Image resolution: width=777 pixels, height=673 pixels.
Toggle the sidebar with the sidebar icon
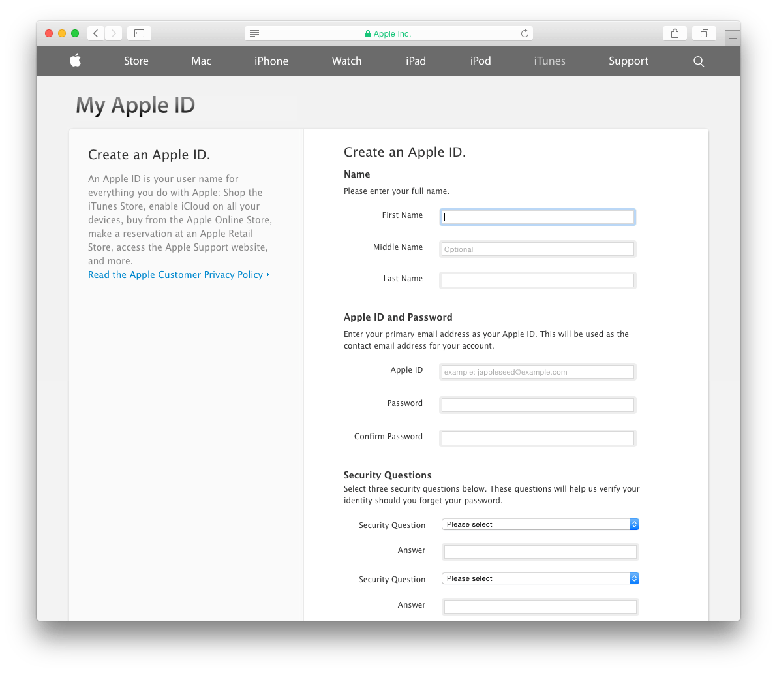139,33
